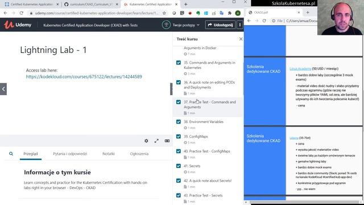Uncheck lecture 40 Practice Test ConfigMaps
364x205 pixels.
point(178,151)
